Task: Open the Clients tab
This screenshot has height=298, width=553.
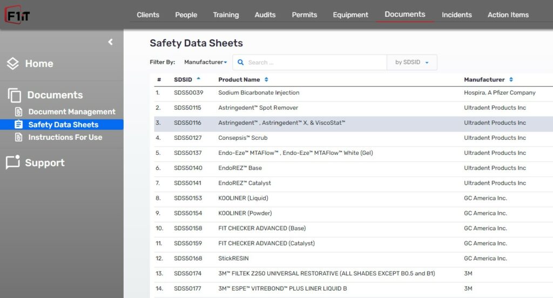Action: click(x=148, y=15)
